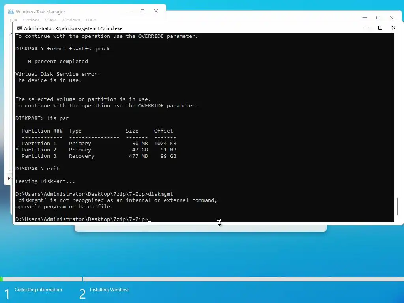Click the '0 percent completed' line
The image size is (404, 303).
58,61
